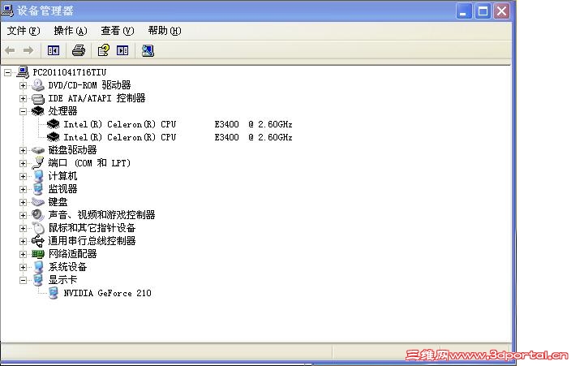Select the IDE ATA/ATAPI 控制器 label
Viewport: 584px width, 366px height.
97,98
